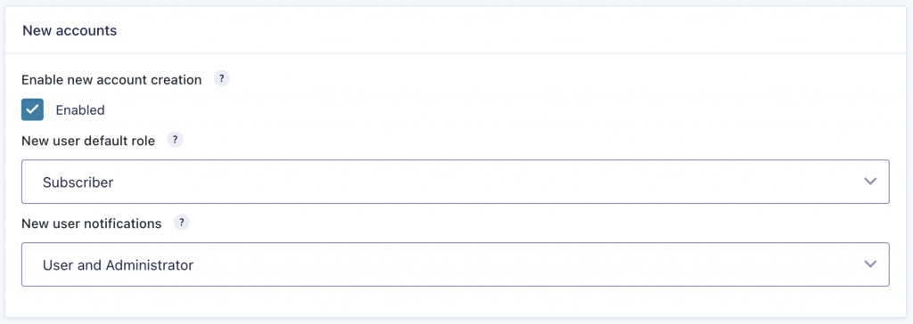The width and height of the screenshot is (913, 324).
Task: Click the Enable new account creation label
Action: (111, 80)
